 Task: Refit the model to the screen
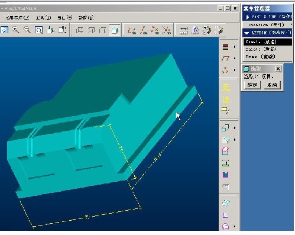coord(38,30)
